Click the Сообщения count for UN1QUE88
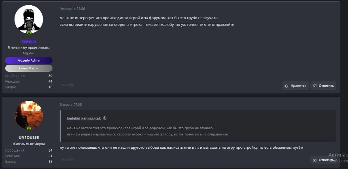 pyautogui.click(x=50, y=150)
